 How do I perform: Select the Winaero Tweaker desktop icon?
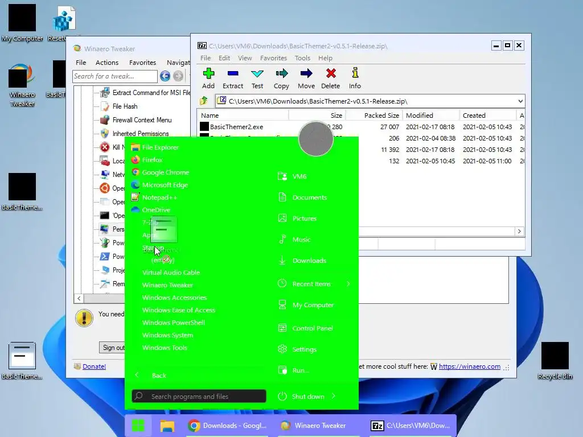tap(22, 85)
